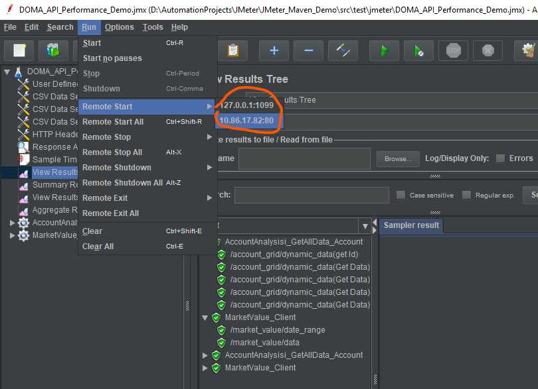Click the Expand All plus icon
Image resolution: width=538 pixels, height=389 pixels.
[274, 50]
